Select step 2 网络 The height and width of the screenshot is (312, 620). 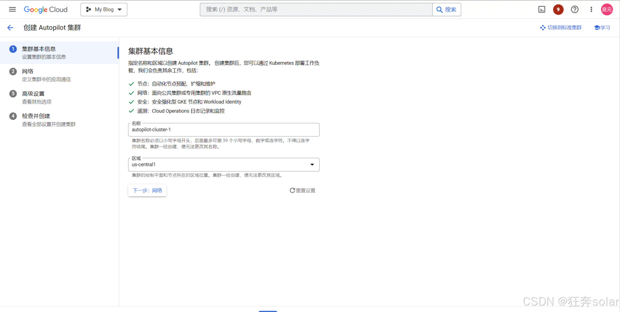click(x=59, y=75)
